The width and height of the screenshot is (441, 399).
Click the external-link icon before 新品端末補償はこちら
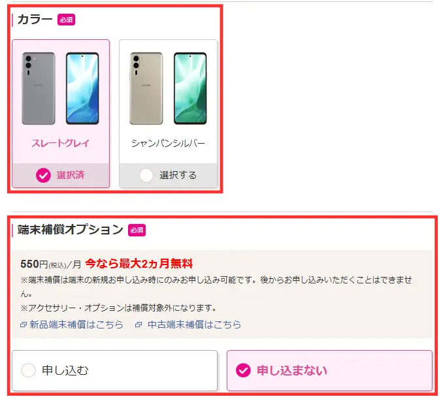[24, 325]
